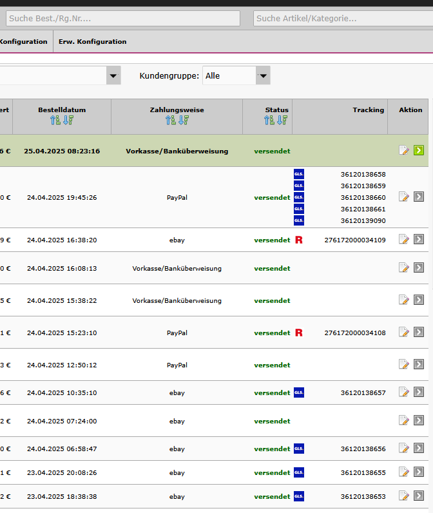This screenshot has width=433, height=513.
Task: Open the Konfiguration tab
Action: click(23, 41)
